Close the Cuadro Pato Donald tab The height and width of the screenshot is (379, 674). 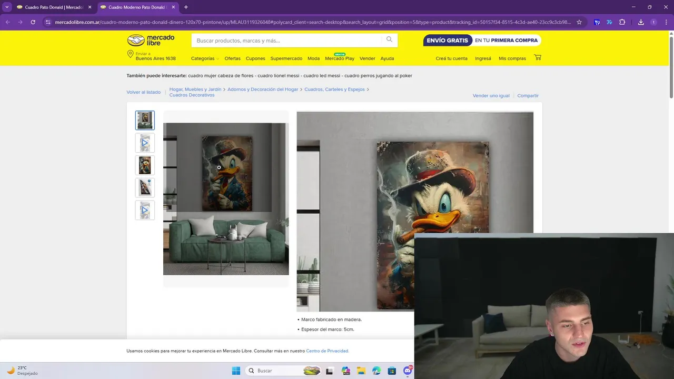pos(90,7)
